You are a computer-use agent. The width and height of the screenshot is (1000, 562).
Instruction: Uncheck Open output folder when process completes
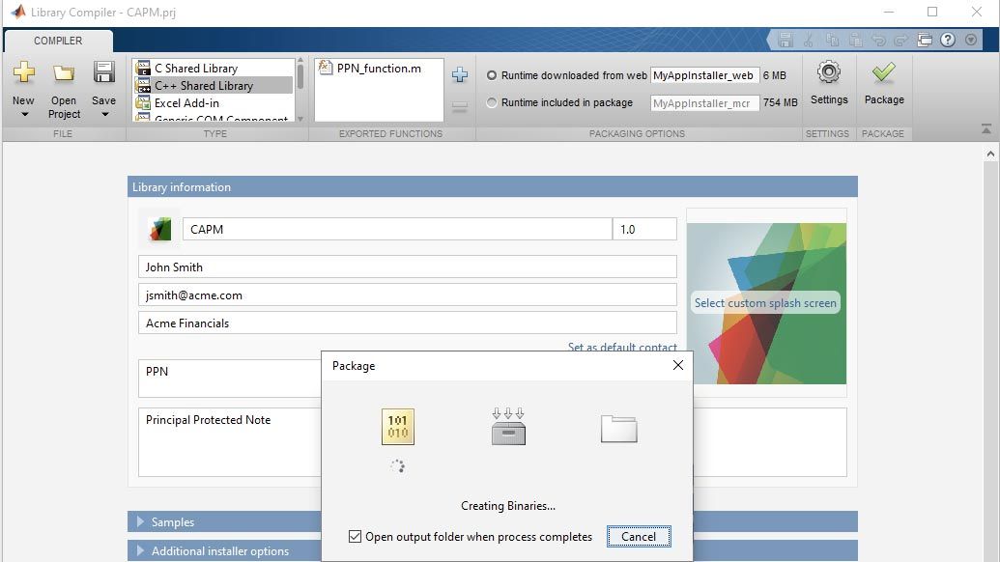[x=356, y=537]
